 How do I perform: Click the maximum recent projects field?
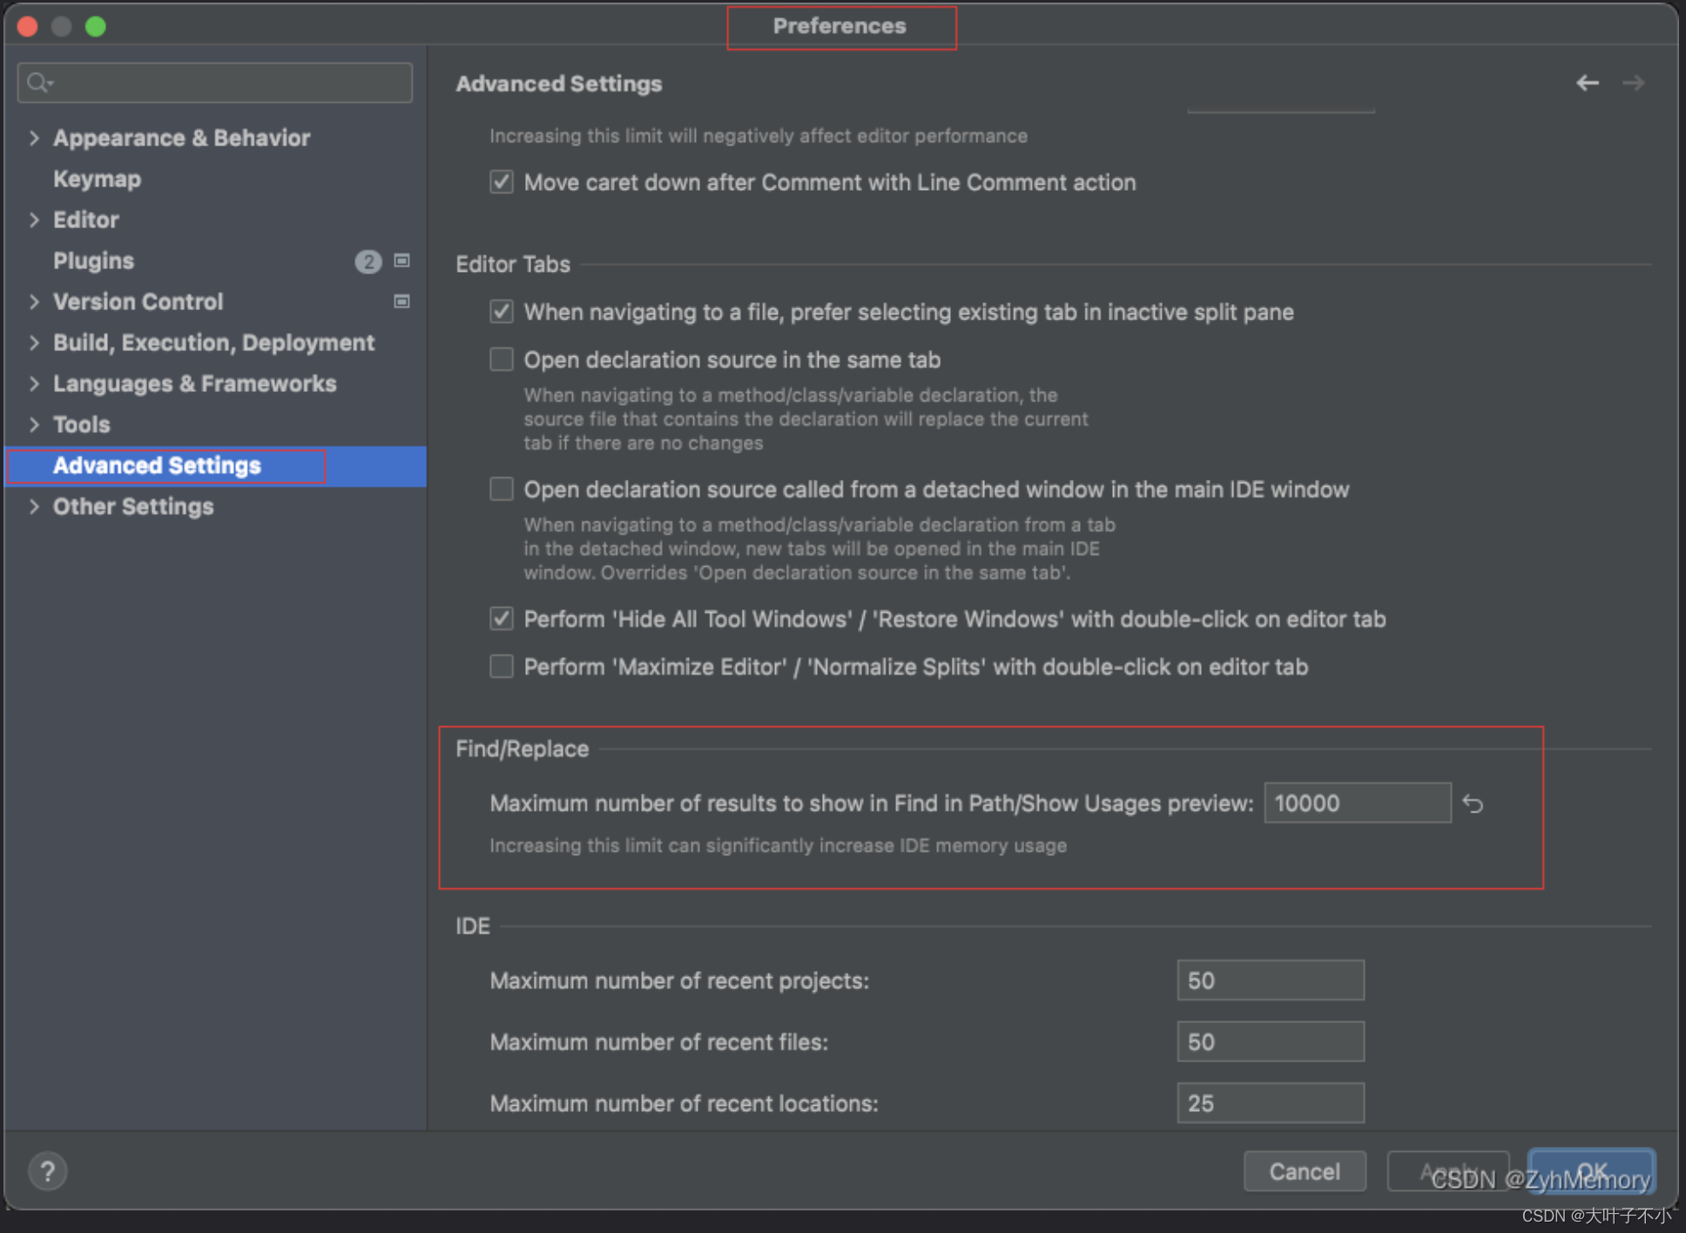[x=1270, y=980]
